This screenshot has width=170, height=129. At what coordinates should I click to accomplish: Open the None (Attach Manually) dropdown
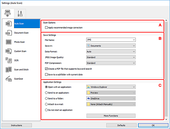pos(111,104)
